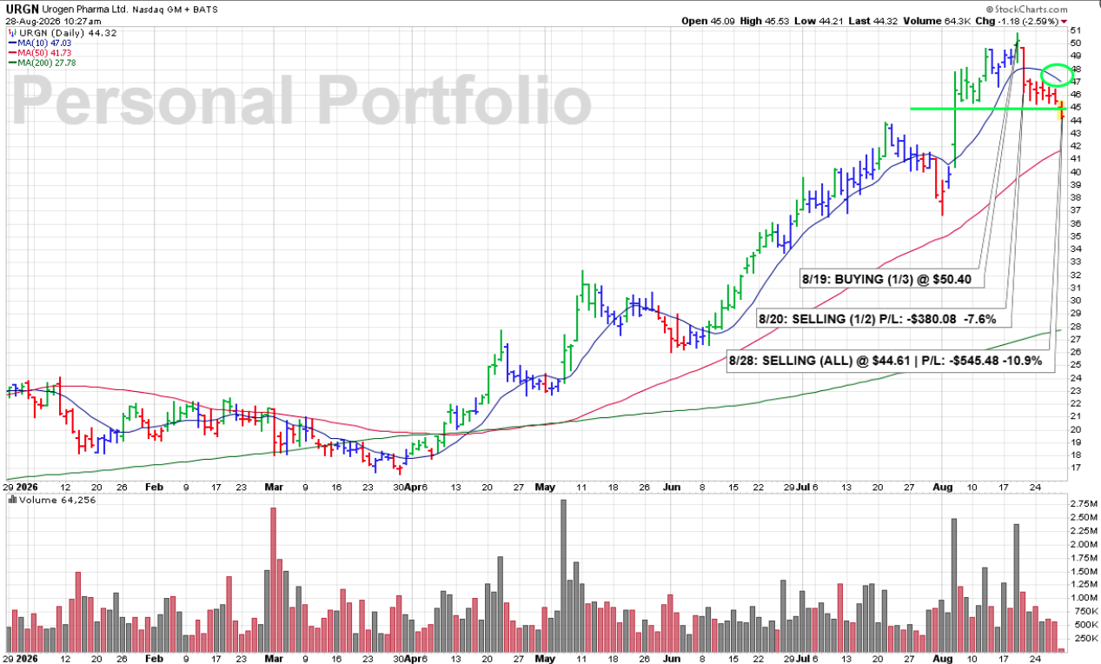Click the 45 price axis label
The height and width of the screenshot is (664, 1101).
coord(1076,107)
